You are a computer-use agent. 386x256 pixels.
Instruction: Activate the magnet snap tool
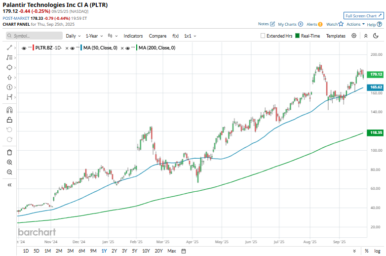9,110
